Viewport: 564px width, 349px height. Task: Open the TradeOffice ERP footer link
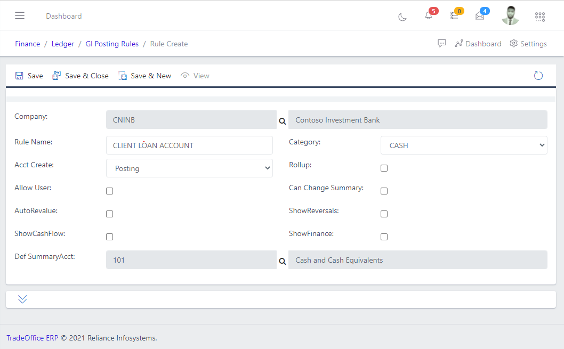[x=31, y=338]
